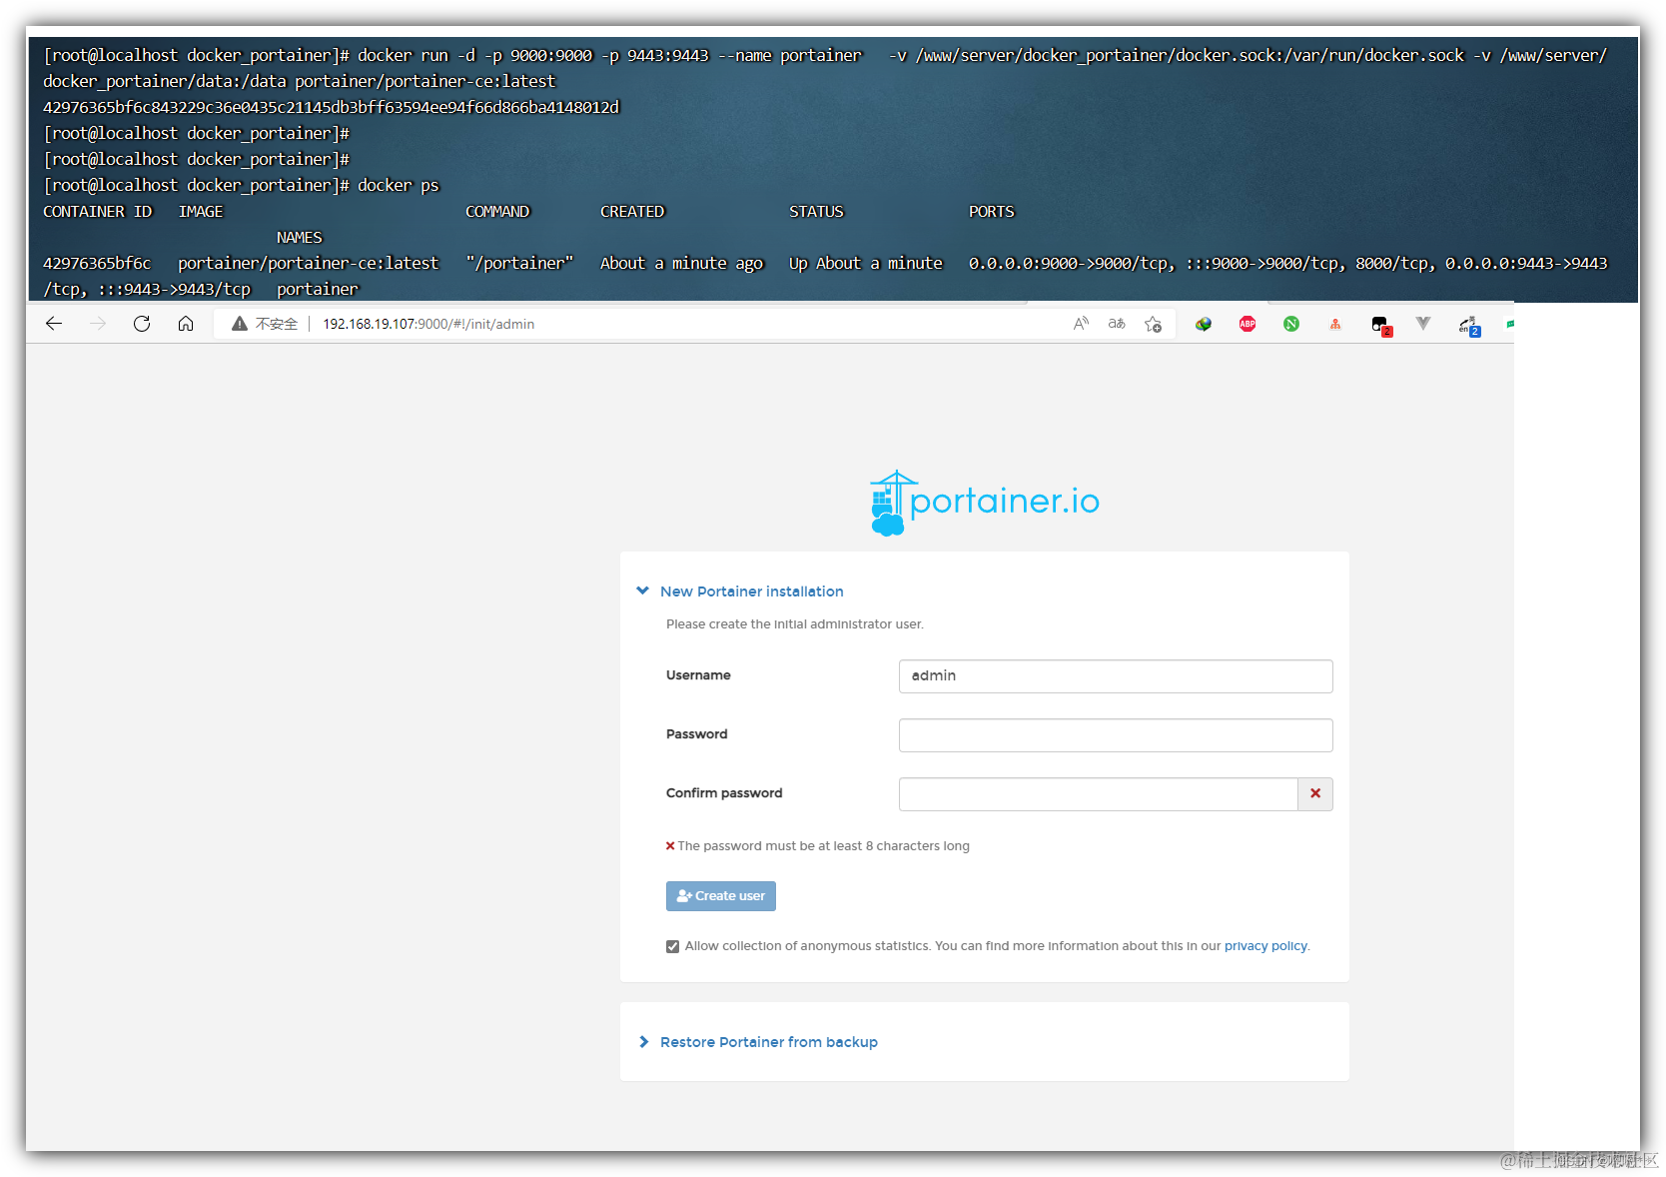Click the Password input field

point(1116,735)
